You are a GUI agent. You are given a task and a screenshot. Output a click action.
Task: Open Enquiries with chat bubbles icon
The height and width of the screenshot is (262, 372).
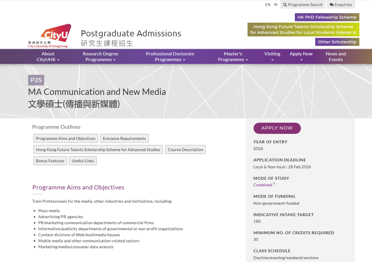point(341,5)
